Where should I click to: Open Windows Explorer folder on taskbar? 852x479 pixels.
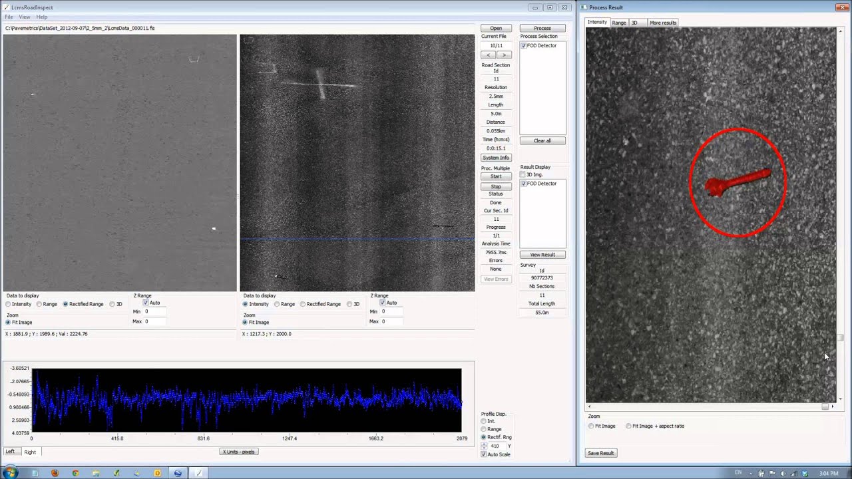point(96,473)
